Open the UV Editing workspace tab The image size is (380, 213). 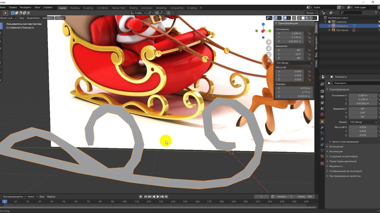[102, 8]
